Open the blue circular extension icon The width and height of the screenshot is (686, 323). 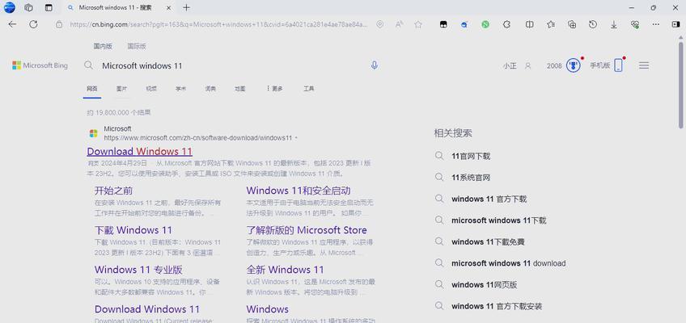click(x=464, y=25)
